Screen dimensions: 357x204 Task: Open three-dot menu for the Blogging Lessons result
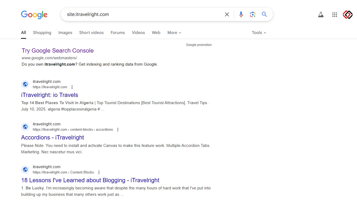point(99,172)
